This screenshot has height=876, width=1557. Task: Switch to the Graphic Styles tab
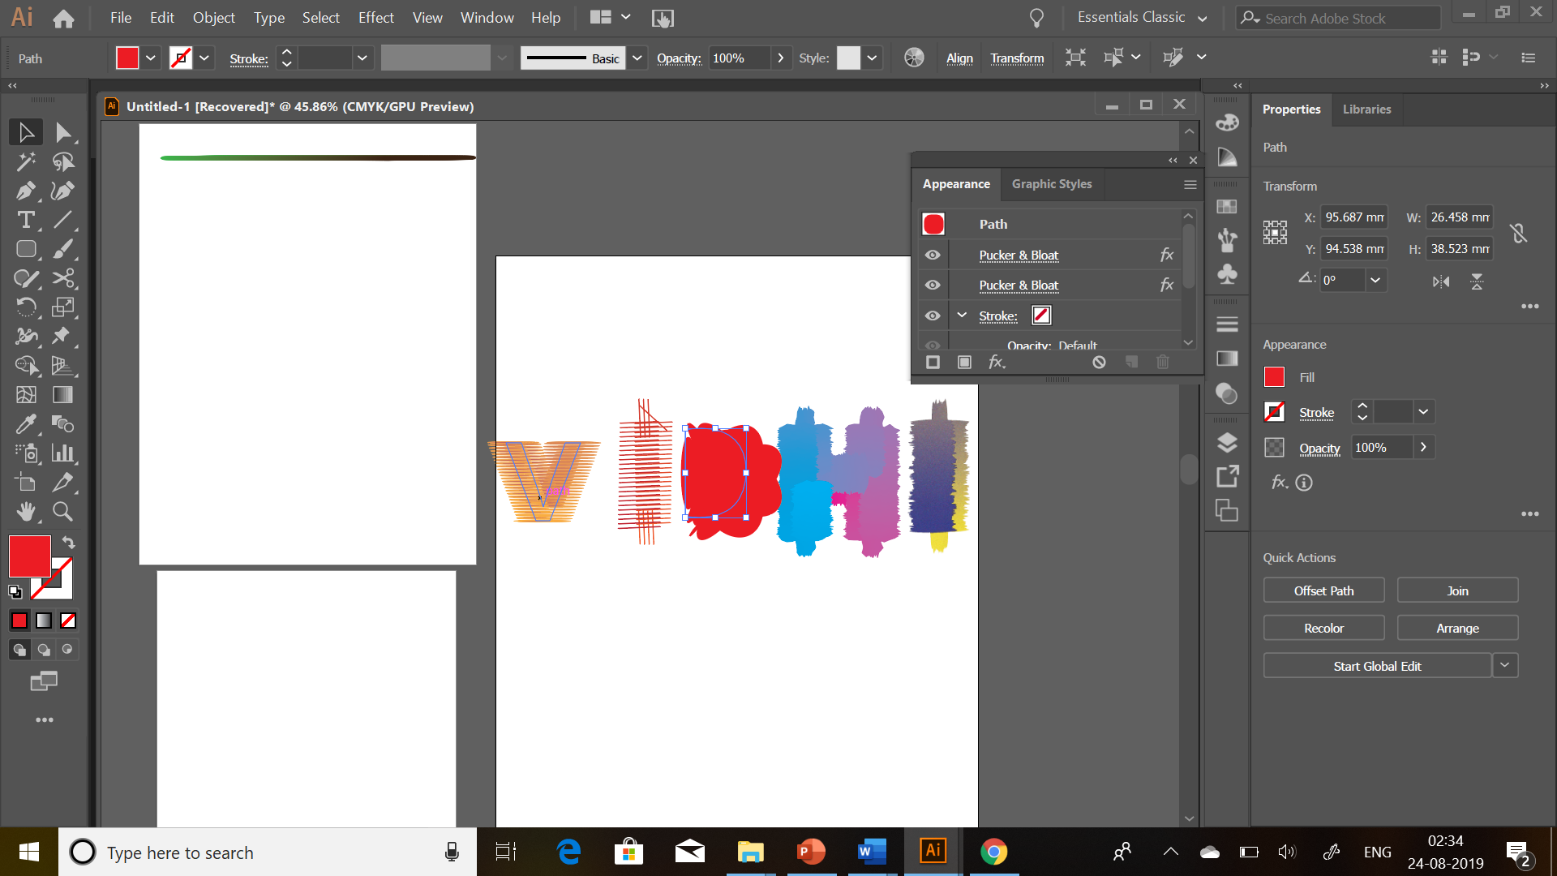click(1051, 184)
